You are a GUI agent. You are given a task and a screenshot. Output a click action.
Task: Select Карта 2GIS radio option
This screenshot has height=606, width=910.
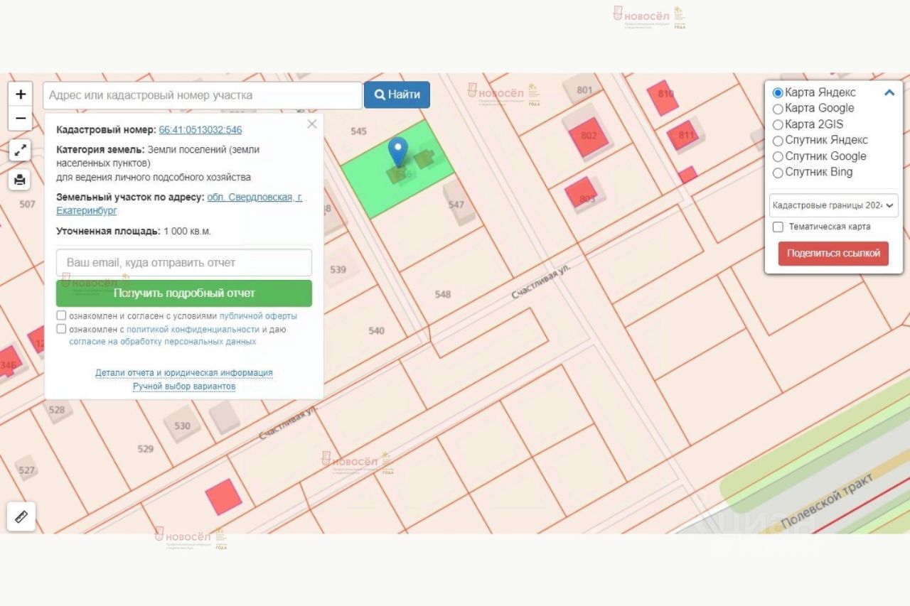pos(778,125)
